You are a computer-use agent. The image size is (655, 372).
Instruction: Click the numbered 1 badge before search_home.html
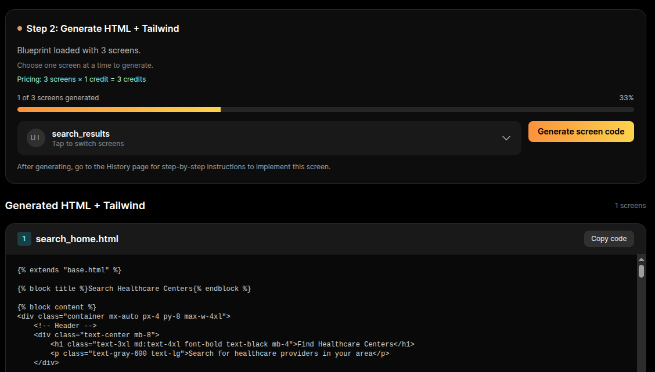[23, 238]
